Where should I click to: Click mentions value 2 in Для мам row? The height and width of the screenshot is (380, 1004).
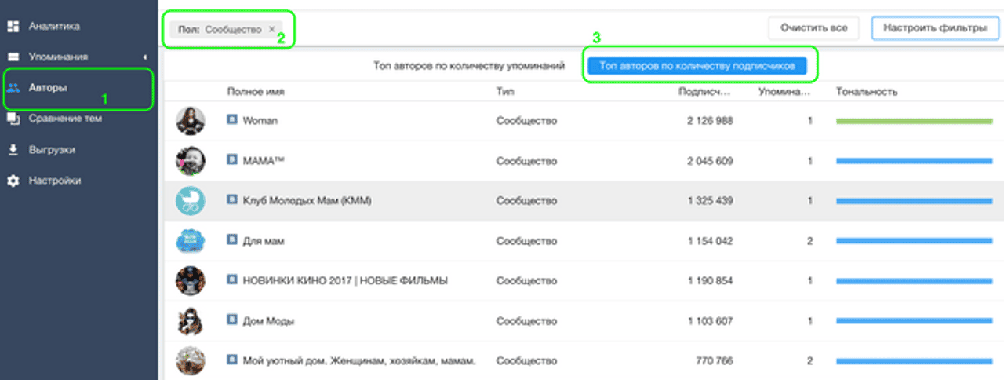coord(809,240)
